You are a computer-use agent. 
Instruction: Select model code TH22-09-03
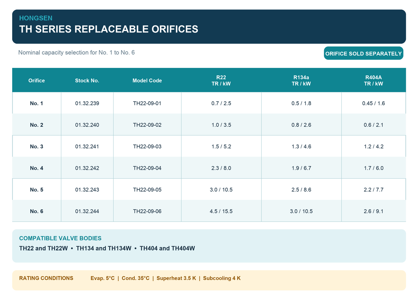click(x=147, y=147)
